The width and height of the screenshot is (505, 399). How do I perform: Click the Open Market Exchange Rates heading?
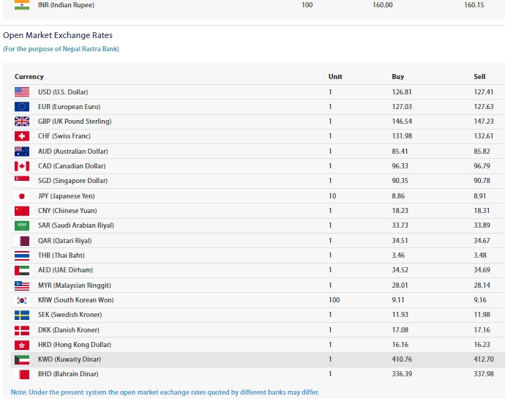click(58, 35)
